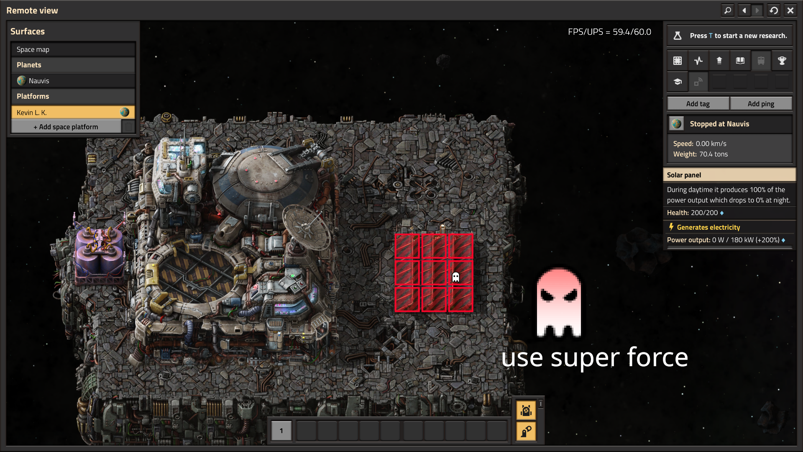Go forward with the right arrow button
The image size is (803, 452).
coord(757,10)
